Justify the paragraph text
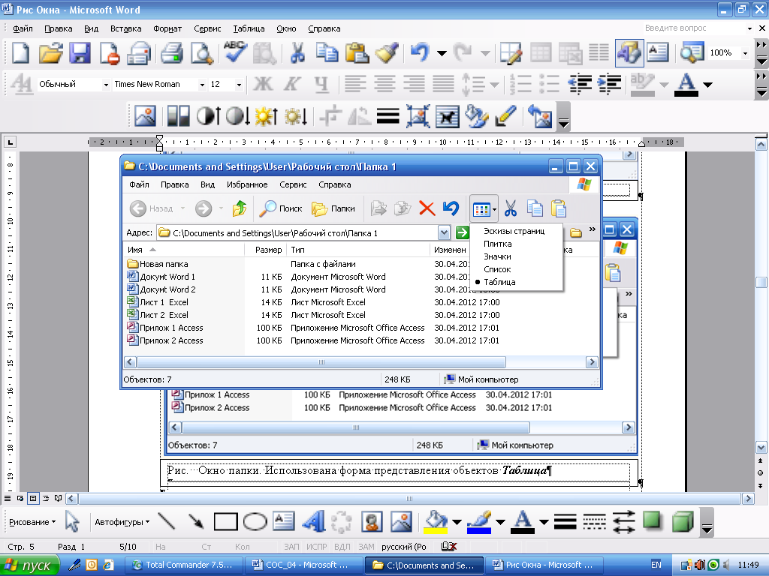This screenshot has width=769, height=576. pos(443,84)
